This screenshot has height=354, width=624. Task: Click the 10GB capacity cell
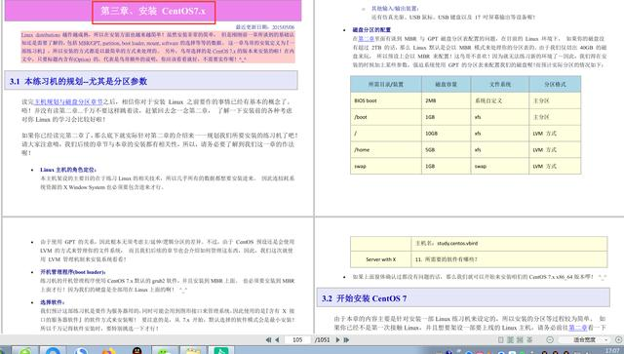447,134
